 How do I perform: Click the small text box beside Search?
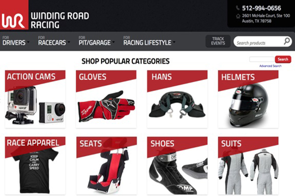point(262,59)
